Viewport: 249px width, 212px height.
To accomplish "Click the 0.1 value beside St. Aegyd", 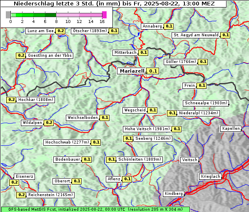I will click(x=225, y=35).
